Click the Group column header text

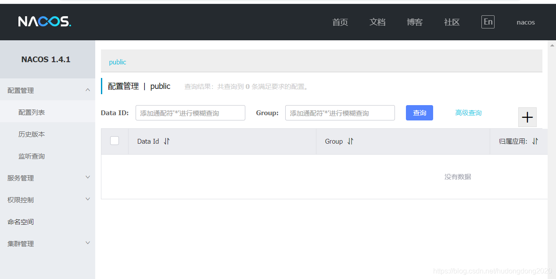[334, 141]
